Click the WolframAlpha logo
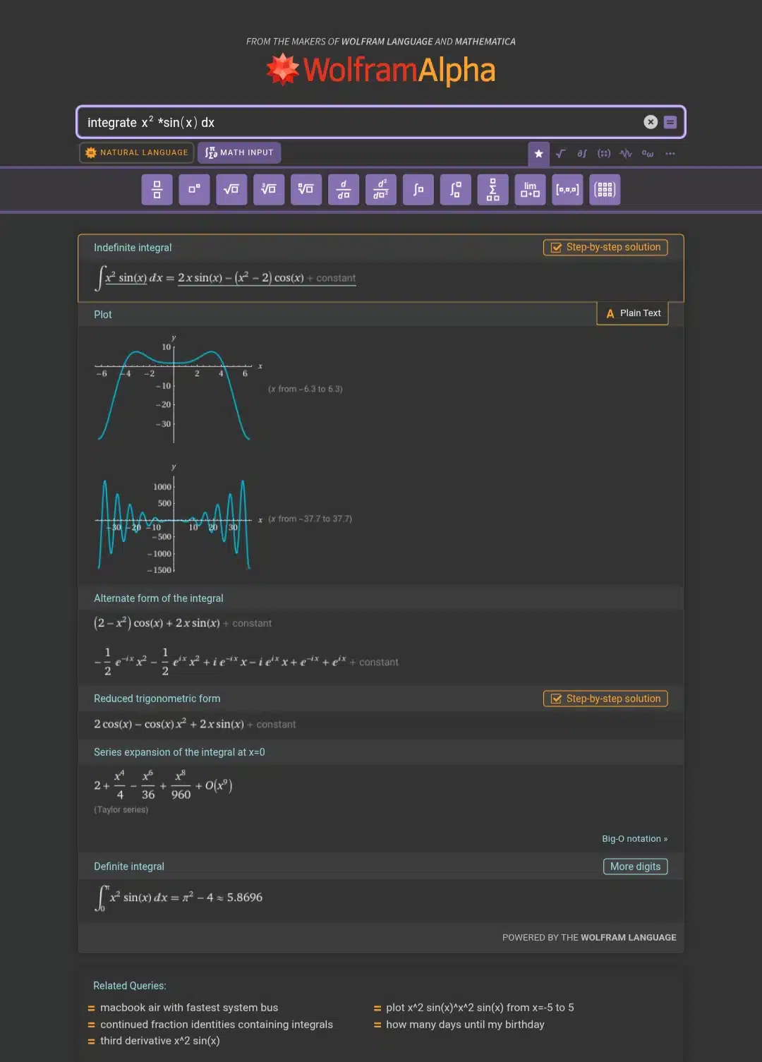 381,69
